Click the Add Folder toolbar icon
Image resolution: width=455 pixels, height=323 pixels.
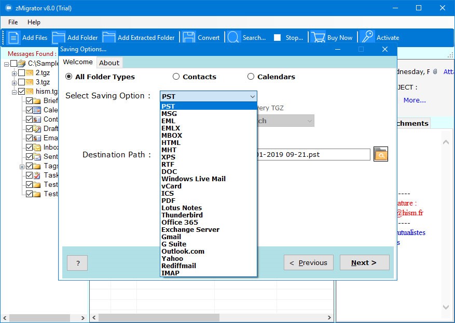[60, 37]
